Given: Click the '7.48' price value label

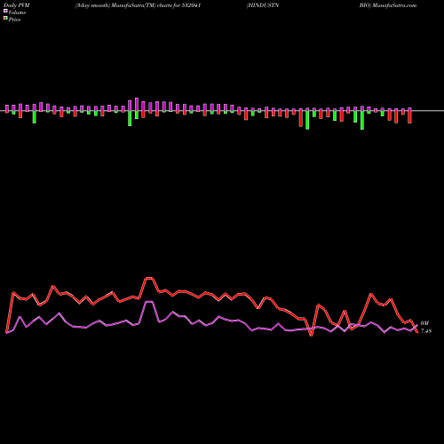Looking at the screenshot, I should [x=426, y=331].
